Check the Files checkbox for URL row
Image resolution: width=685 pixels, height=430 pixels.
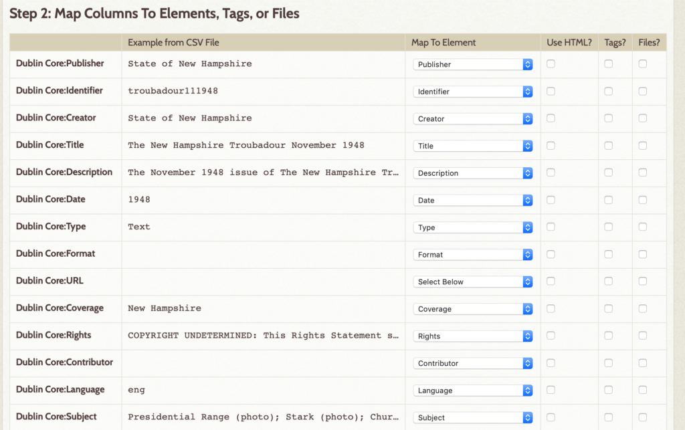click(x=643, y=281)
